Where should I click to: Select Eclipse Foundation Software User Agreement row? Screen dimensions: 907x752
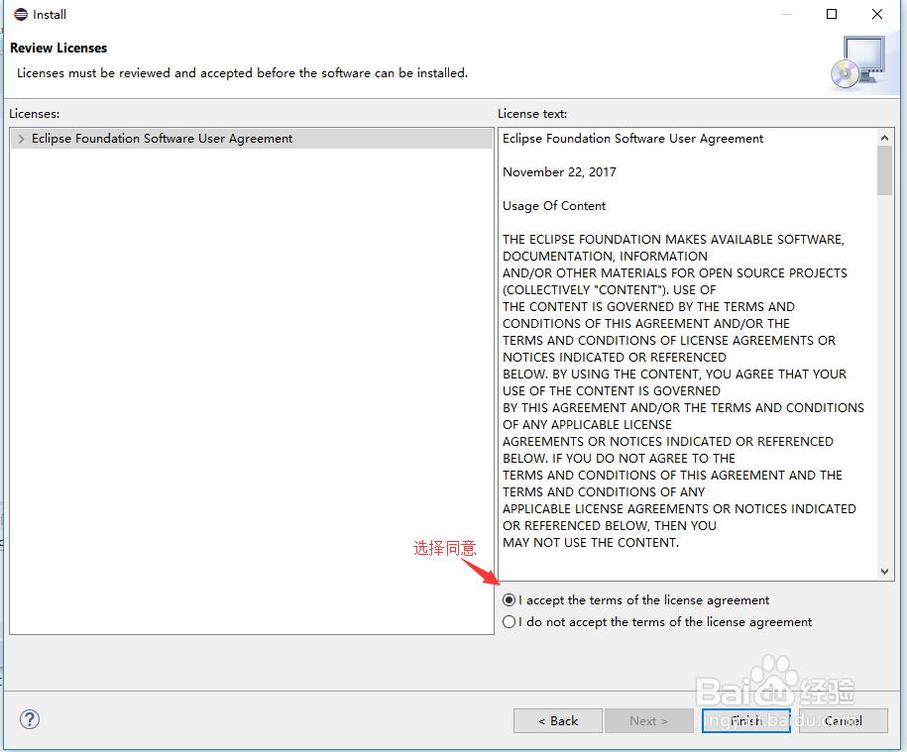pos(251,139)
